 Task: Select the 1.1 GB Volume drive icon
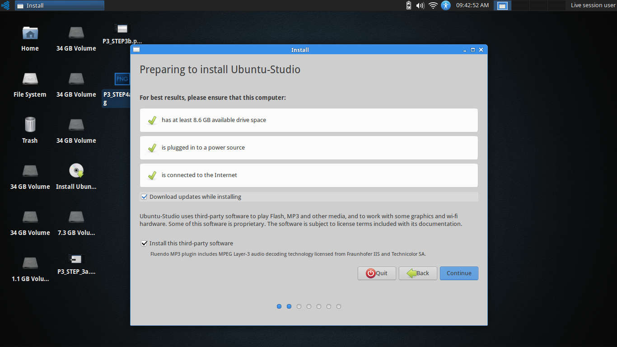pyautogui.click(x=30, y=263)
